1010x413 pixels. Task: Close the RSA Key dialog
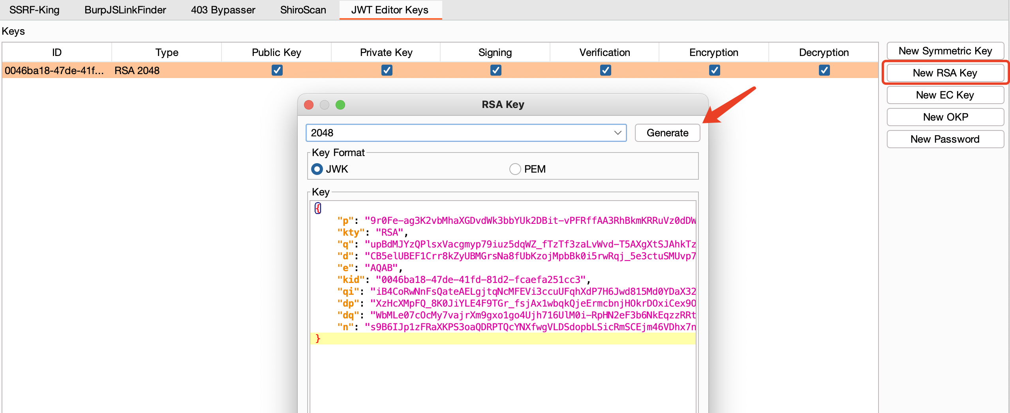309,105
